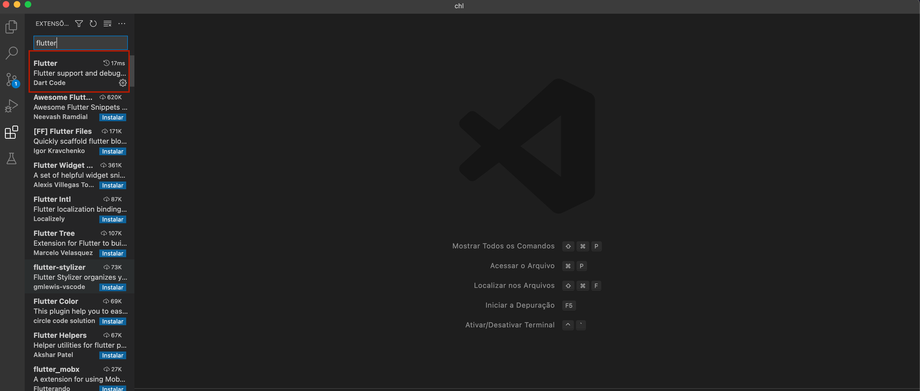Viewport: 920px width, 391px height.
Task: Open the filter extensions dropdown
Action: pos(79,24)
